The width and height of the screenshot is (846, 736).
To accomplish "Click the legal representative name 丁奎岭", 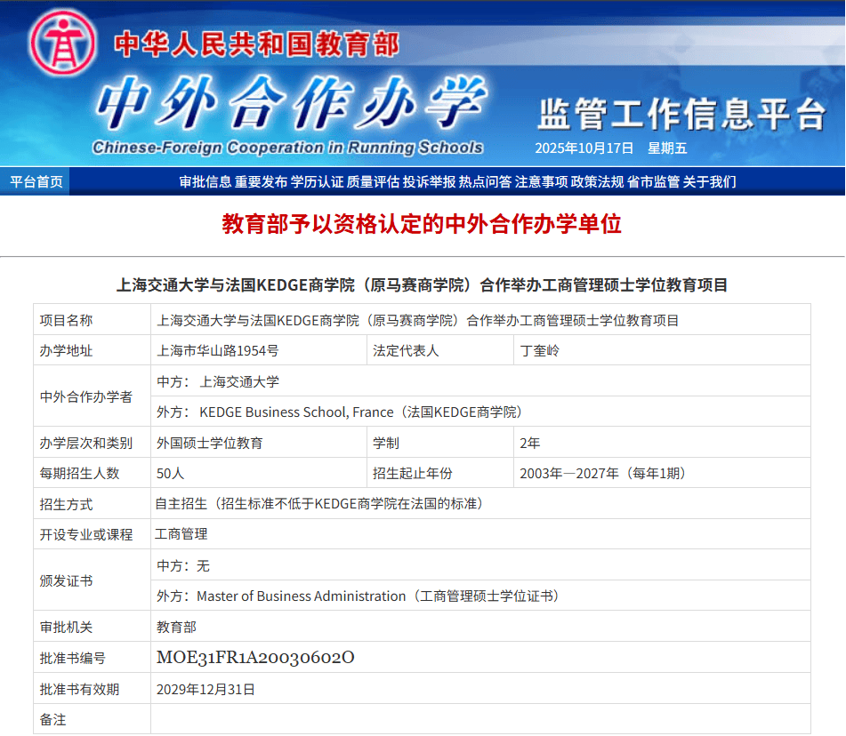I will pos(540,350).
